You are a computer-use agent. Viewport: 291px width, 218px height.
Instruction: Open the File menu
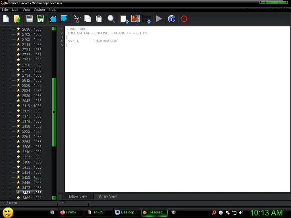5,9
